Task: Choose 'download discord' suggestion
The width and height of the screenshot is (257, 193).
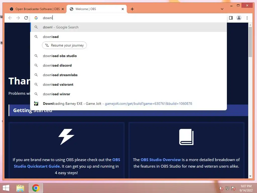Action: pyautogui.click(x=128, y=65)
